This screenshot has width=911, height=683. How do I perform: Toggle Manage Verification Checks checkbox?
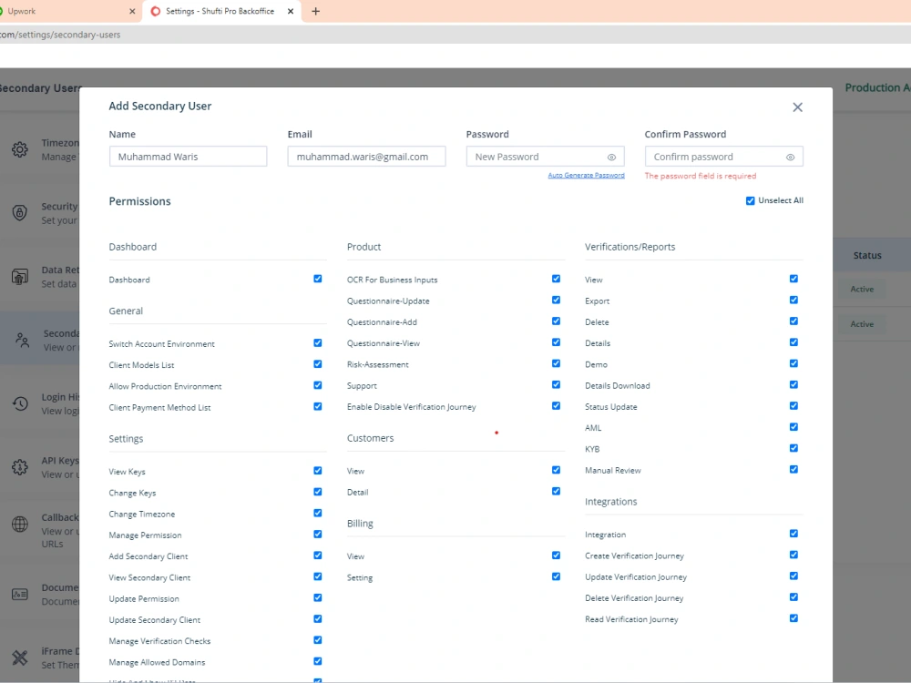[x=318, y=640]
